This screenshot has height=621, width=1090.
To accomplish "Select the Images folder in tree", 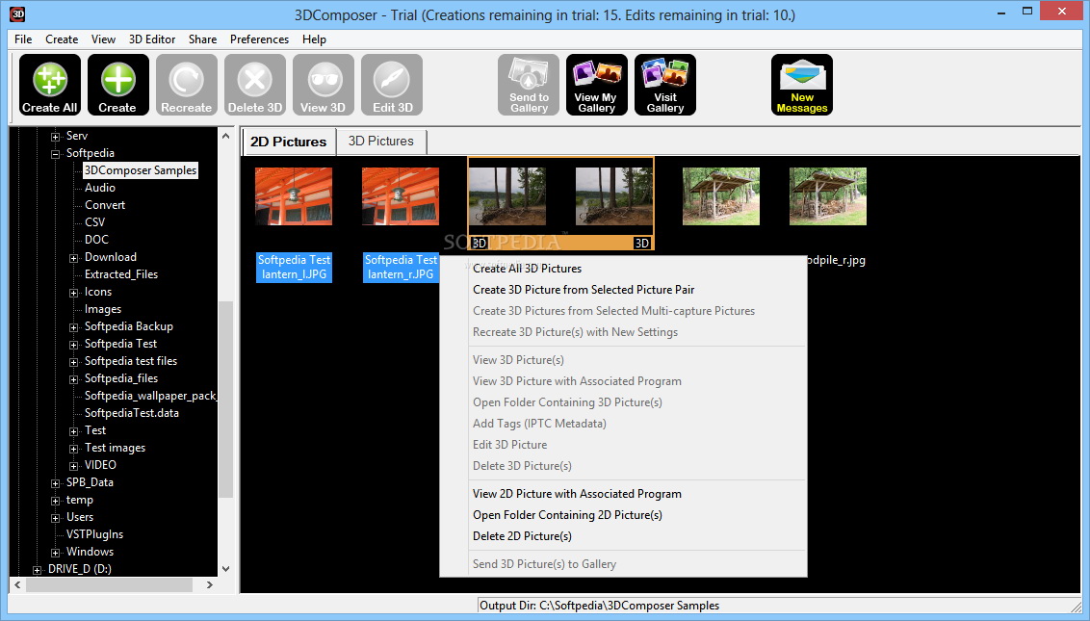I will [x=103, y=309].
